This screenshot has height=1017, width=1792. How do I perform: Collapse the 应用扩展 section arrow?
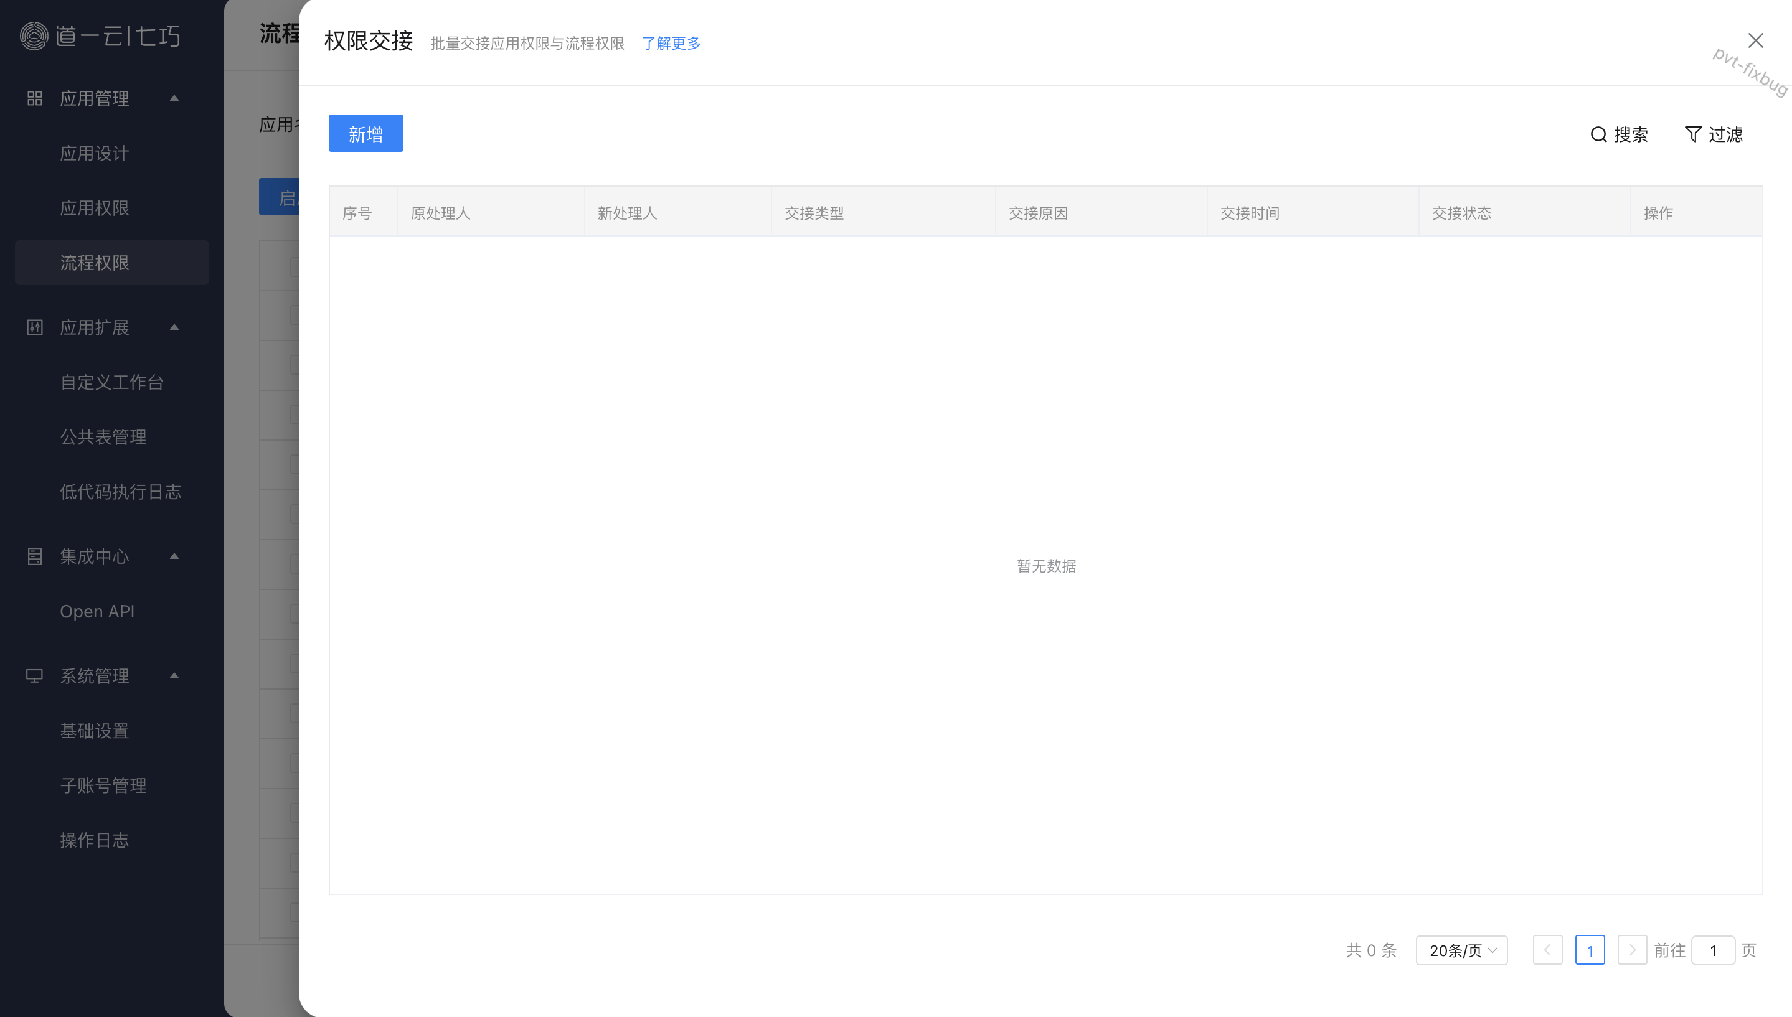[x=175, y=327]
